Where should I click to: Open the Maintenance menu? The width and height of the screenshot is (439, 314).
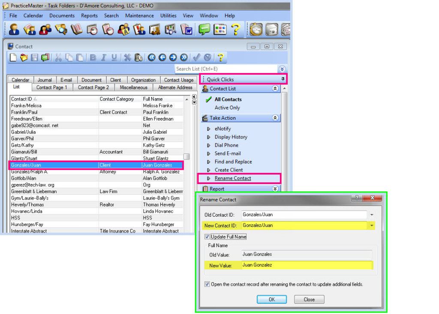[139, 16]
